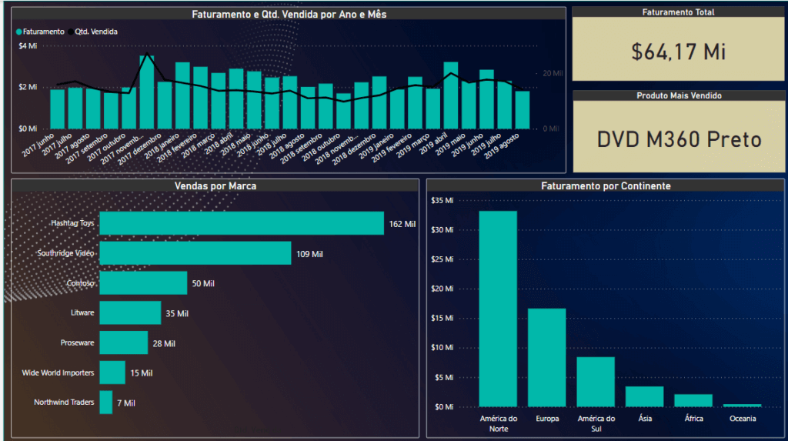
Task: Click the DVD M360 Preto product card
Action: click(x=679, y=136)
